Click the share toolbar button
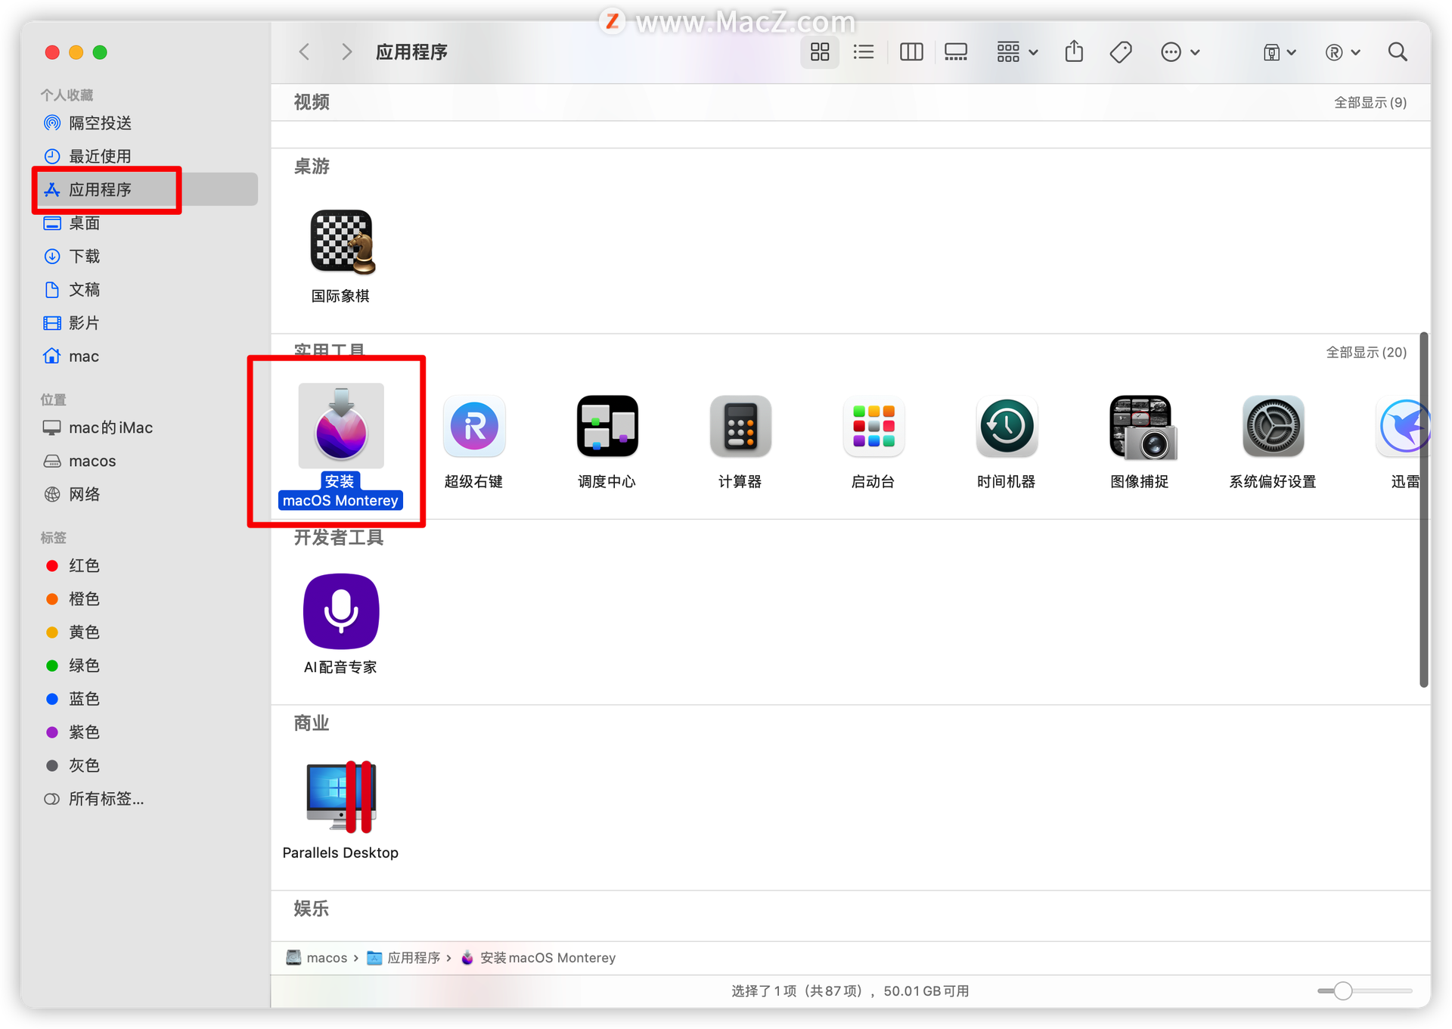 1074,51
